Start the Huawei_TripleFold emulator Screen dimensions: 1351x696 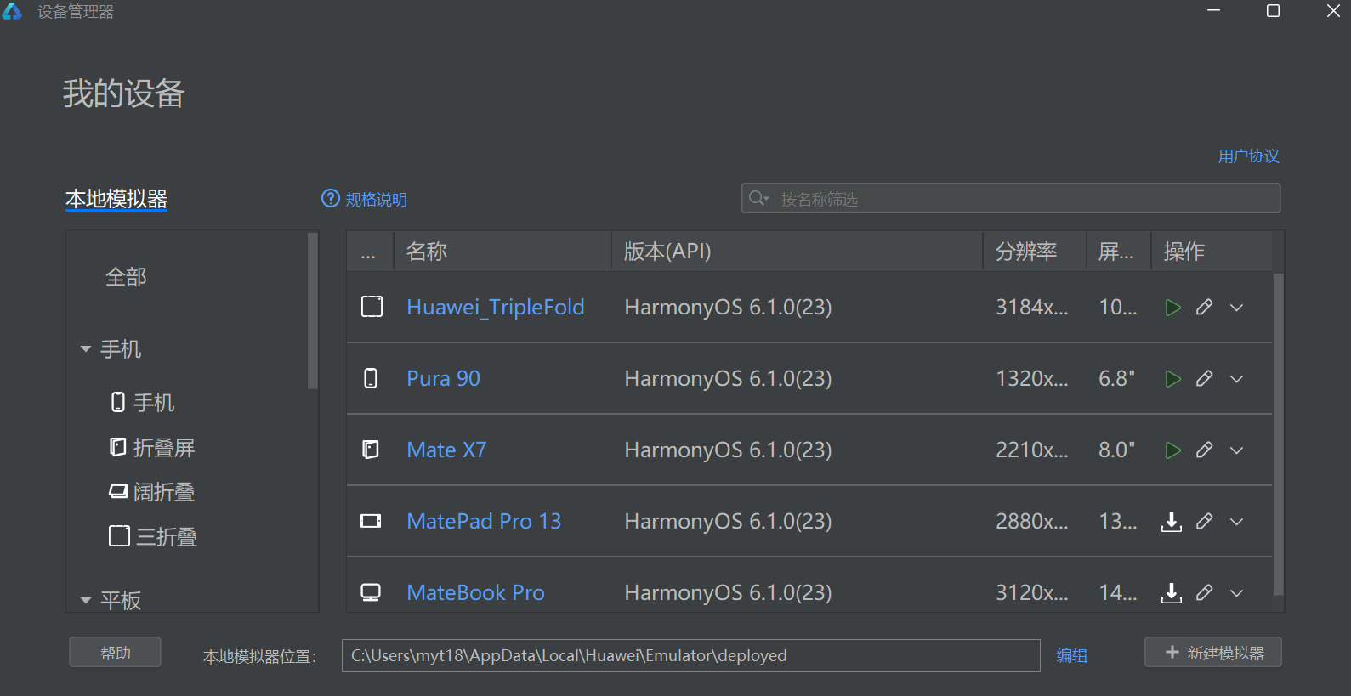coord(1173,308)
